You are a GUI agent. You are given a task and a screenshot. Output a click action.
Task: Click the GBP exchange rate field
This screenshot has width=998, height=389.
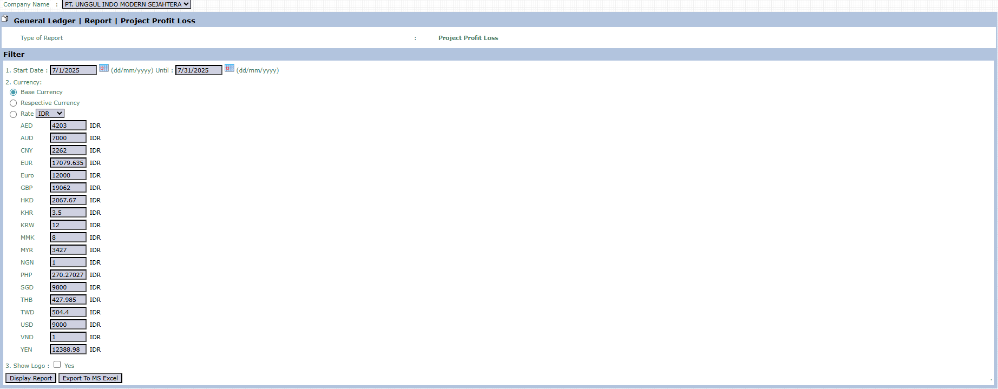click(68, 188)
